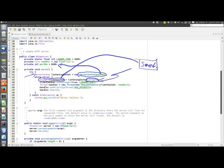Click the Find Previous Occurrence icon

[49, 38]
